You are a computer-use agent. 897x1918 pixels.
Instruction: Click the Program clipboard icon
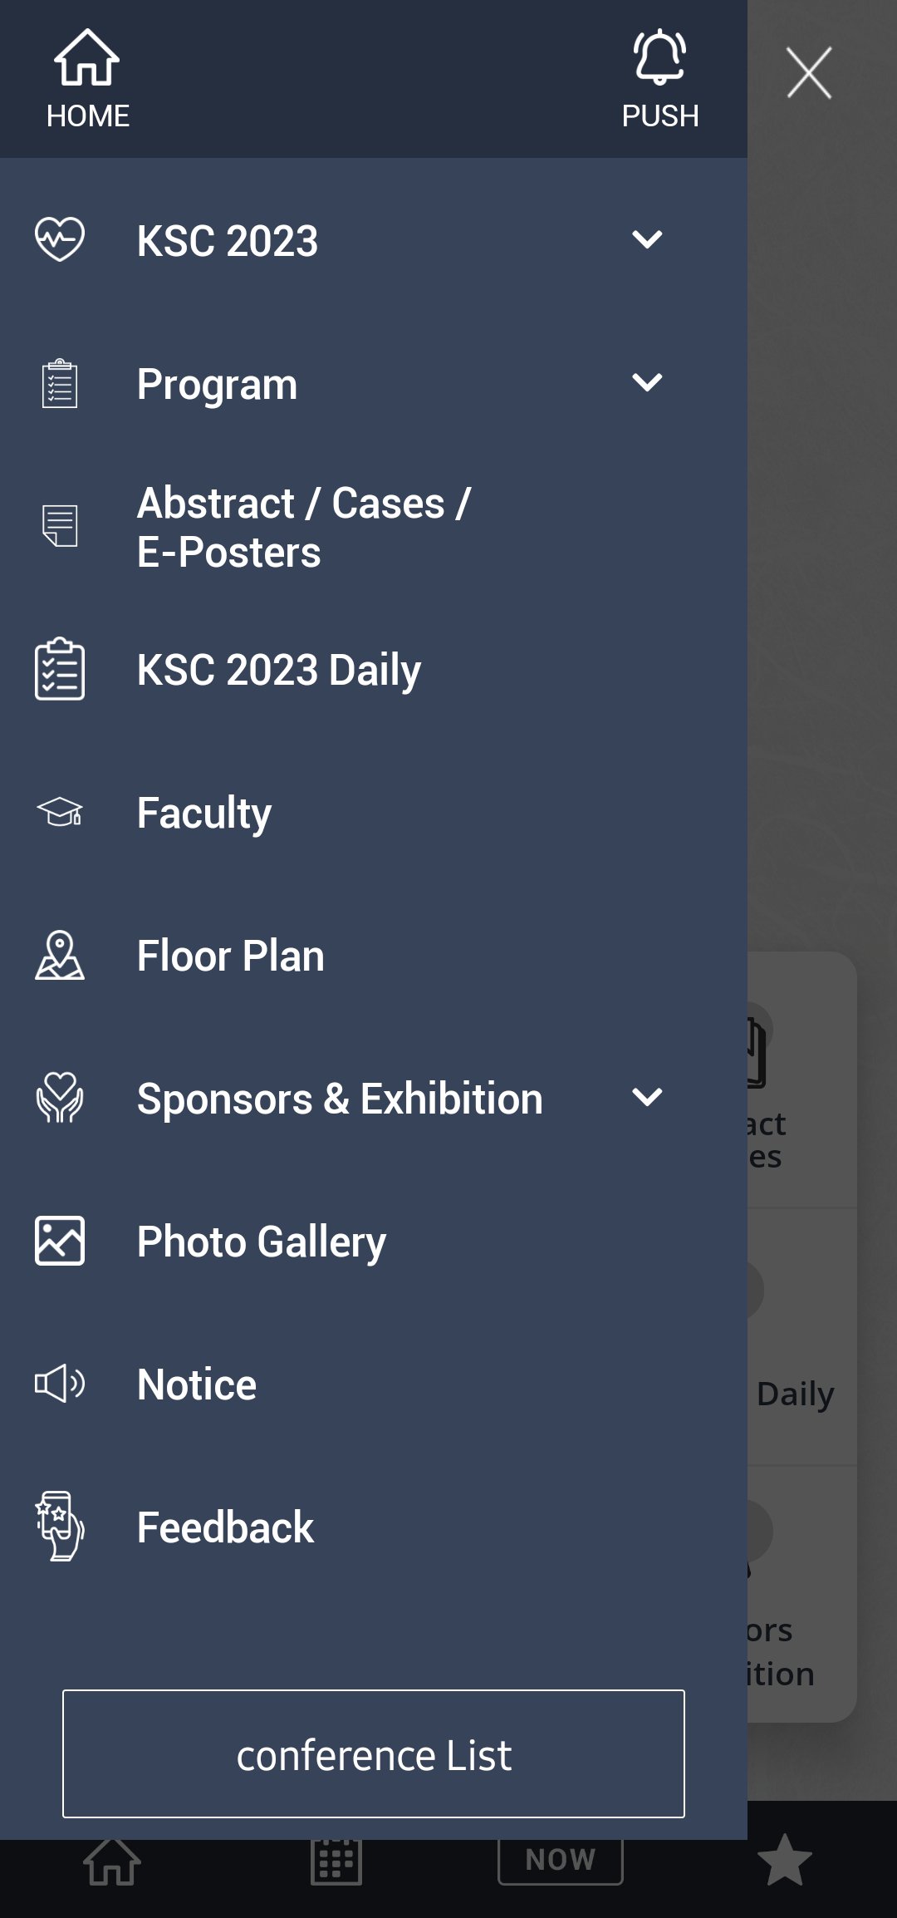tap(60, 384)
